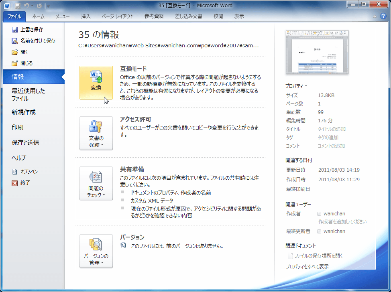Click the オプション icon in the sidebar
Image resolution: width=391 pixels, height=292 pixels.
[14, 171]
